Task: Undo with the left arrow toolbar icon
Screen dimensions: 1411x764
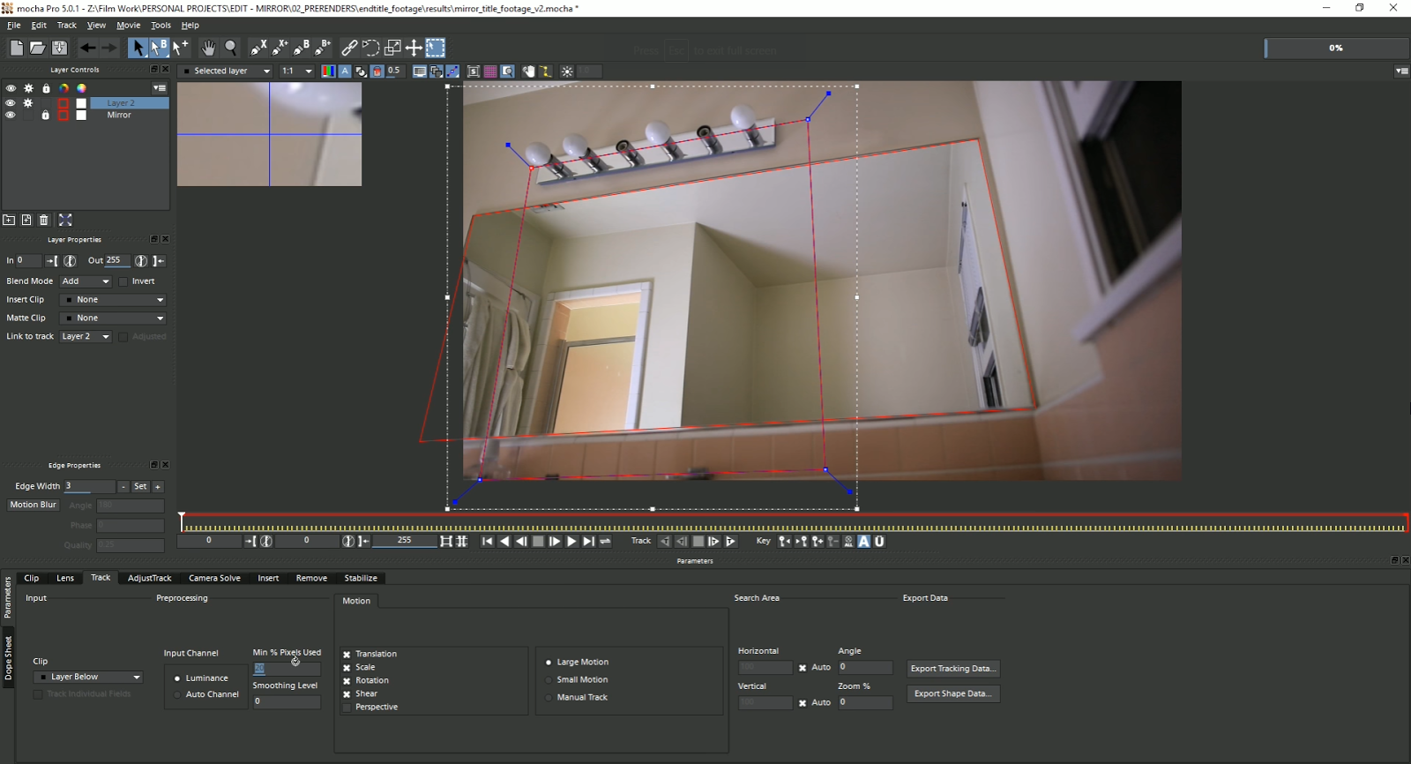Action: tap(87, 48)
